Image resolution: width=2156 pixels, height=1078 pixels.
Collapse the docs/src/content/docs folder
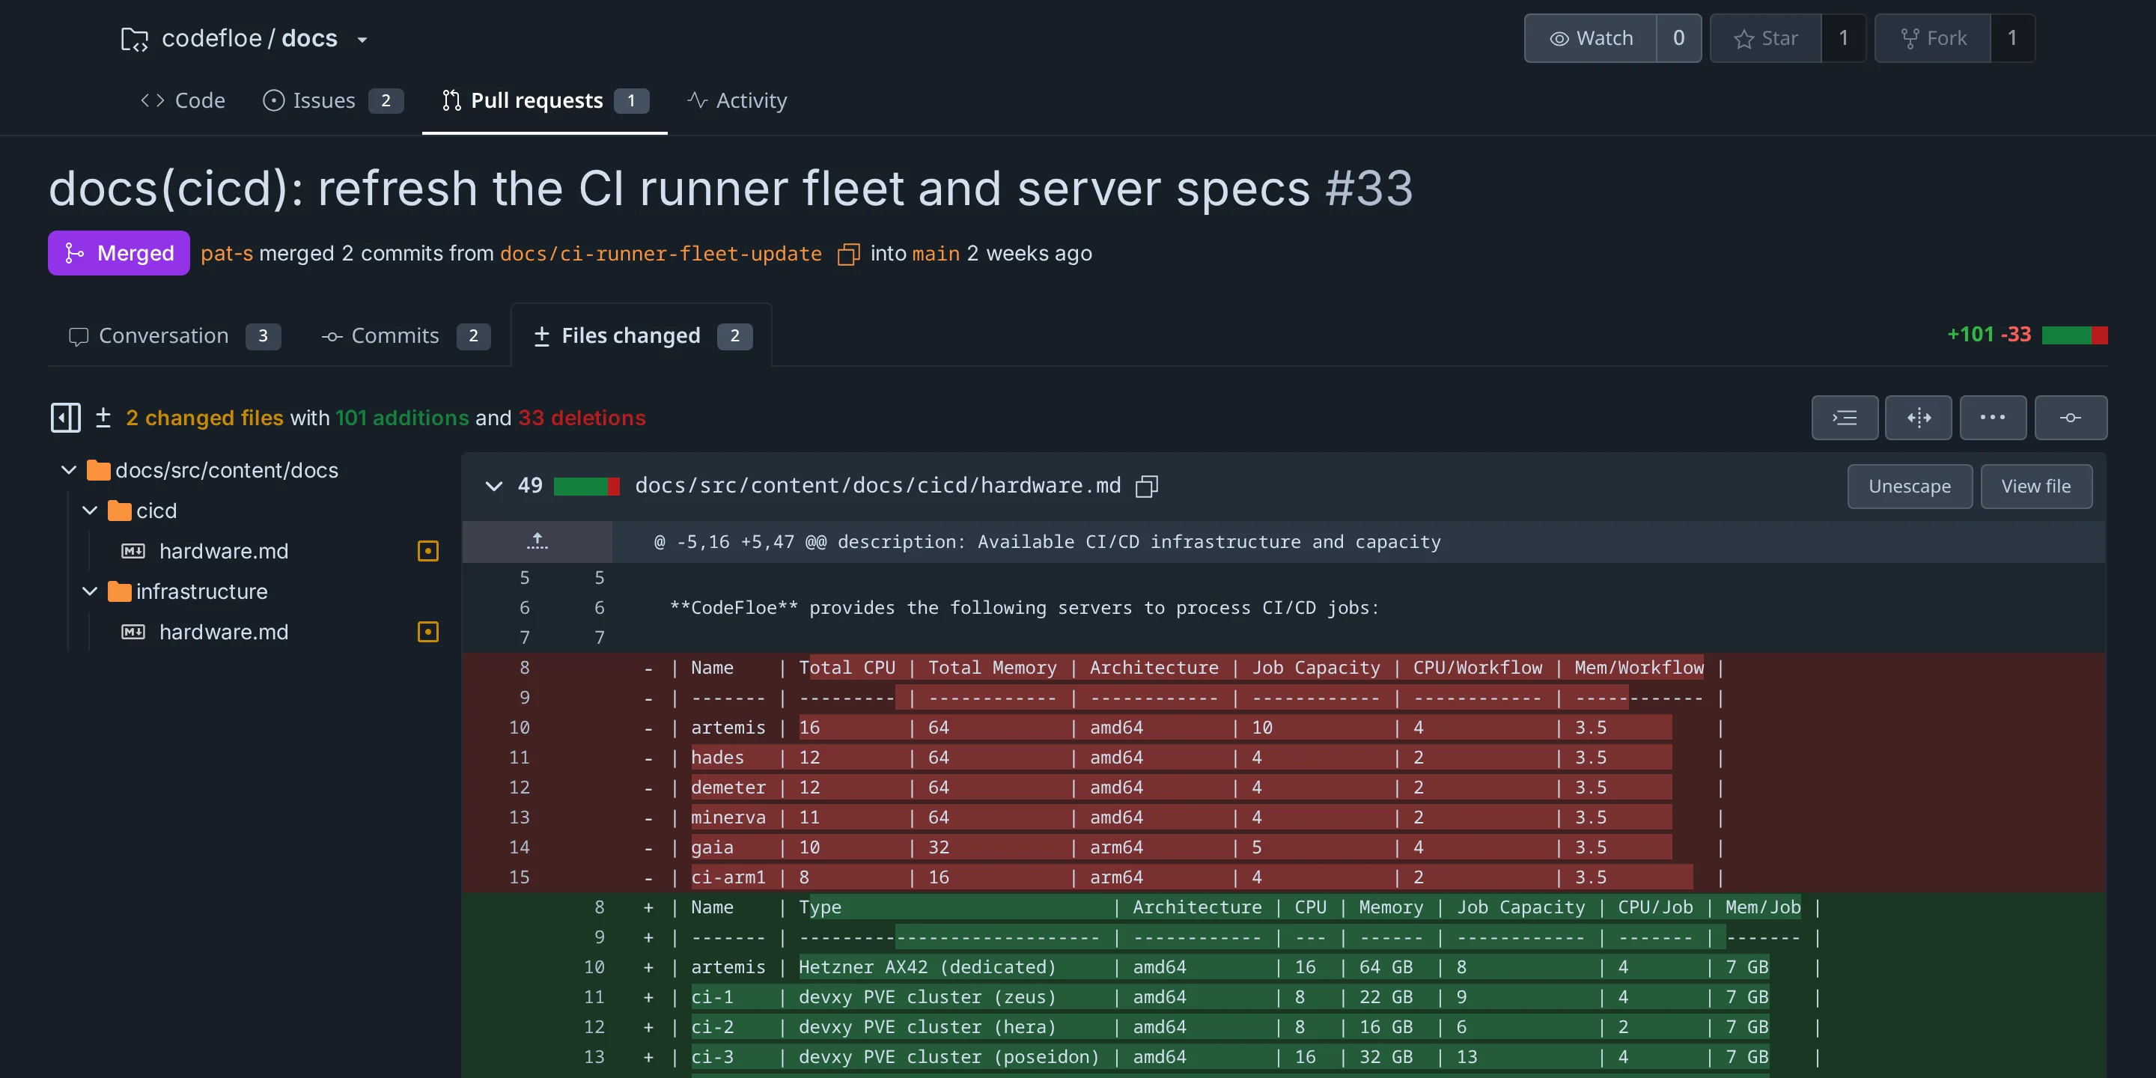69,470
